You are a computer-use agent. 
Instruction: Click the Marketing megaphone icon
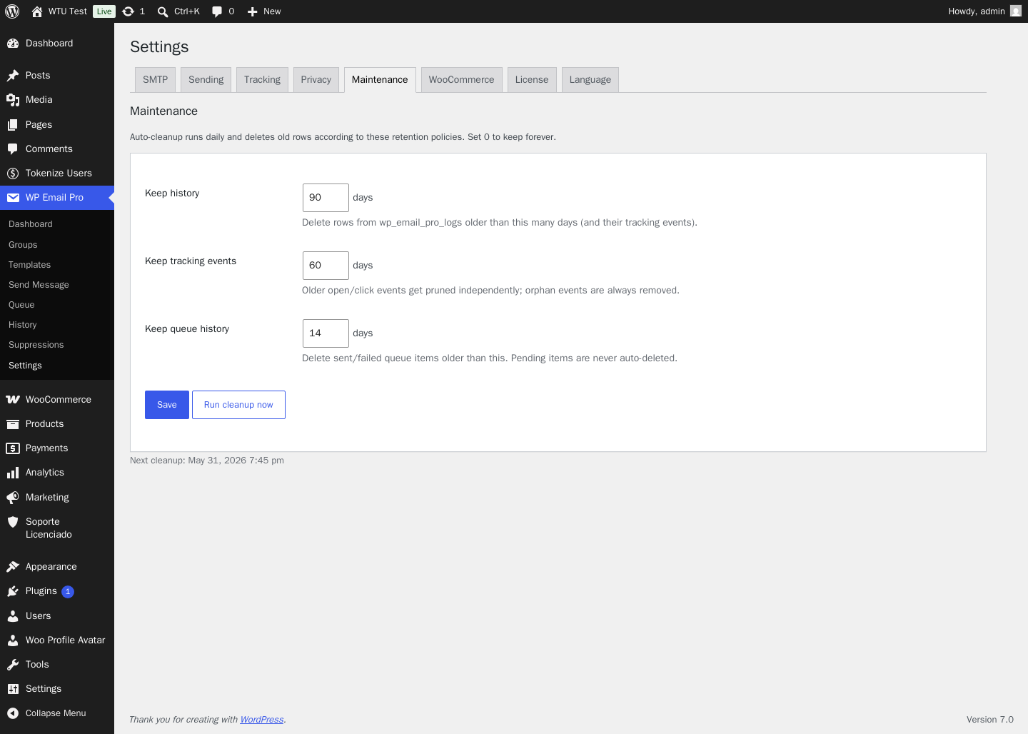coord(13,498)
